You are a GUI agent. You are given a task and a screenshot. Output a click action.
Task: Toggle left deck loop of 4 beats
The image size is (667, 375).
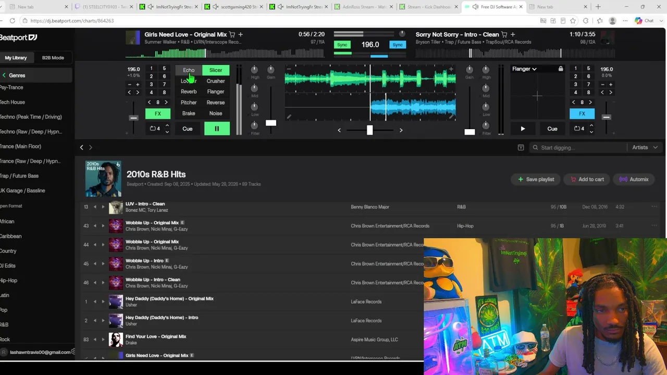pyautogui.click(x=155, y=129)
